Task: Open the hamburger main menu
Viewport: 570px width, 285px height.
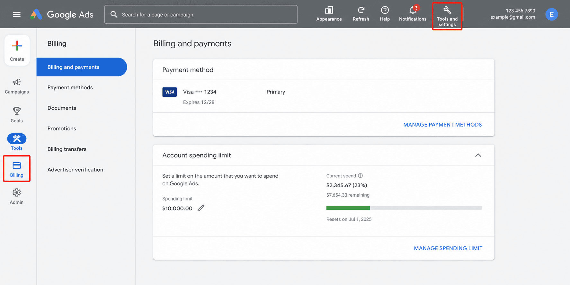Action: click(17, 14)
